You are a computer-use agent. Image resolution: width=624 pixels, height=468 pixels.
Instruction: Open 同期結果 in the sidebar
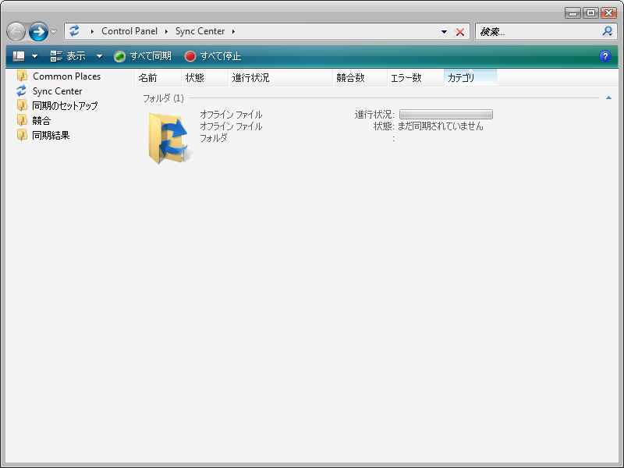51,135
